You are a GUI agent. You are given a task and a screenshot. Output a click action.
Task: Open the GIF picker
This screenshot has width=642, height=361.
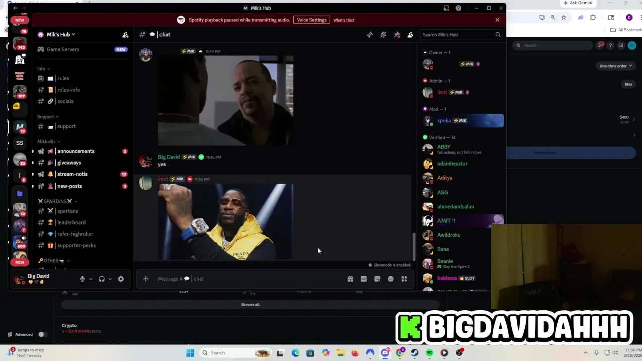pyautogui.click(x=364, y=279)
